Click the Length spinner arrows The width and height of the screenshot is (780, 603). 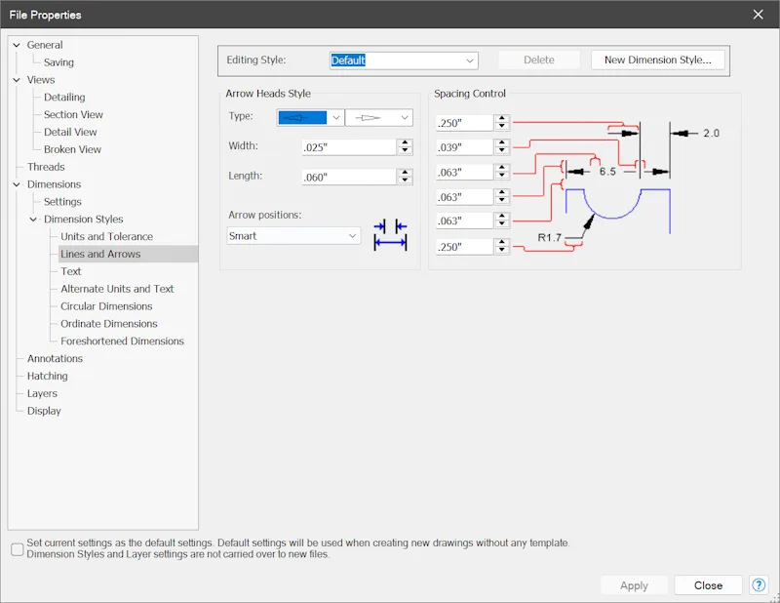pos(405,178)
